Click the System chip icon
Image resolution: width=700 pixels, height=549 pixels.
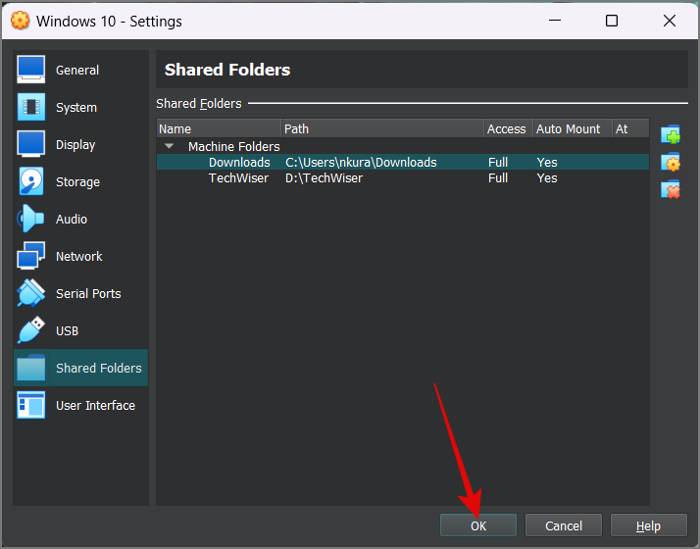[30, 107]
